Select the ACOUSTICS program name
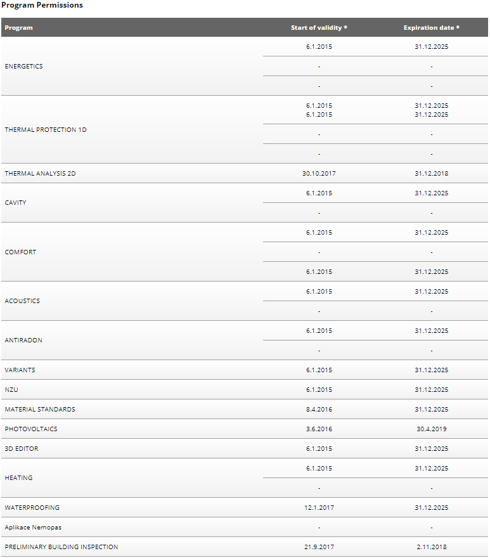Image resolution: width=490 pixels, height=558 pixels. 22,301
